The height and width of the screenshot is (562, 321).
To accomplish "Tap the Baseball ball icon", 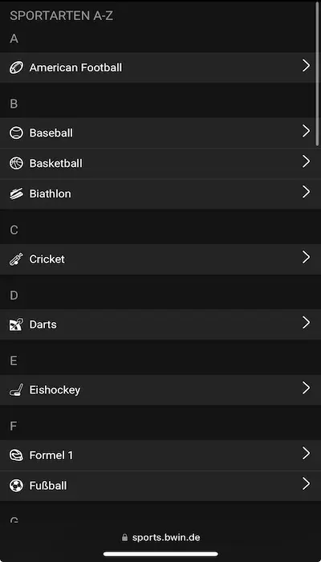I will 16,133.
